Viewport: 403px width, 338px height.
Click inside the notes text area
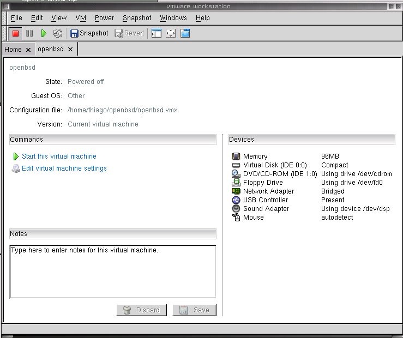pyautogui.click(x=112, y=271)
